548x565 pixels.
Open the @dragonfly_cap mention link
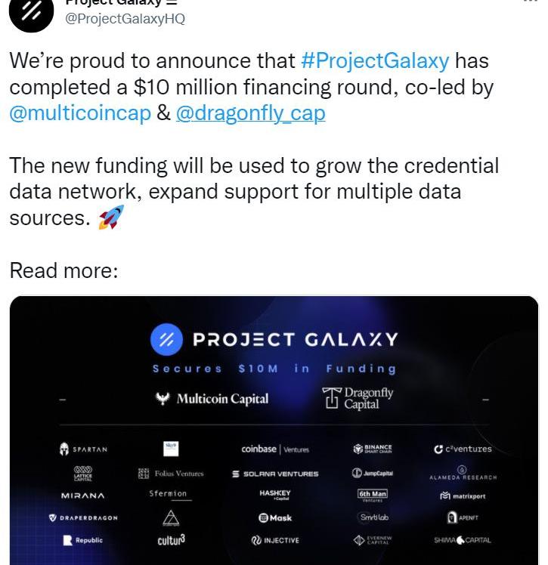250,113
